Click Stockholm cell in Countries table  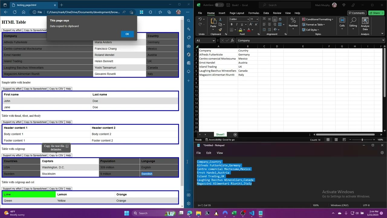pos(70,174)
